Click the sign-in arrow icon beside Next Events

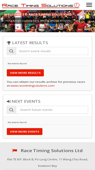point(9,101)
